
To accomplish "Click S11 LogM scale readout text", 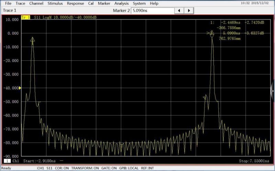I will 65,17.
